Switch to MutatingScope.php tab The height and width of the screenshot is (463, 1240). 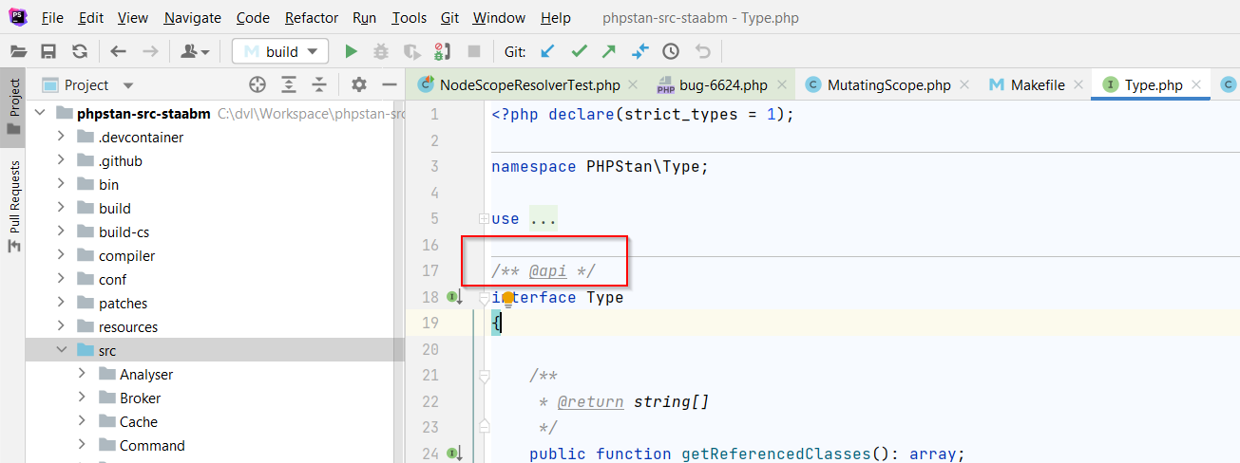pos(888,84)
